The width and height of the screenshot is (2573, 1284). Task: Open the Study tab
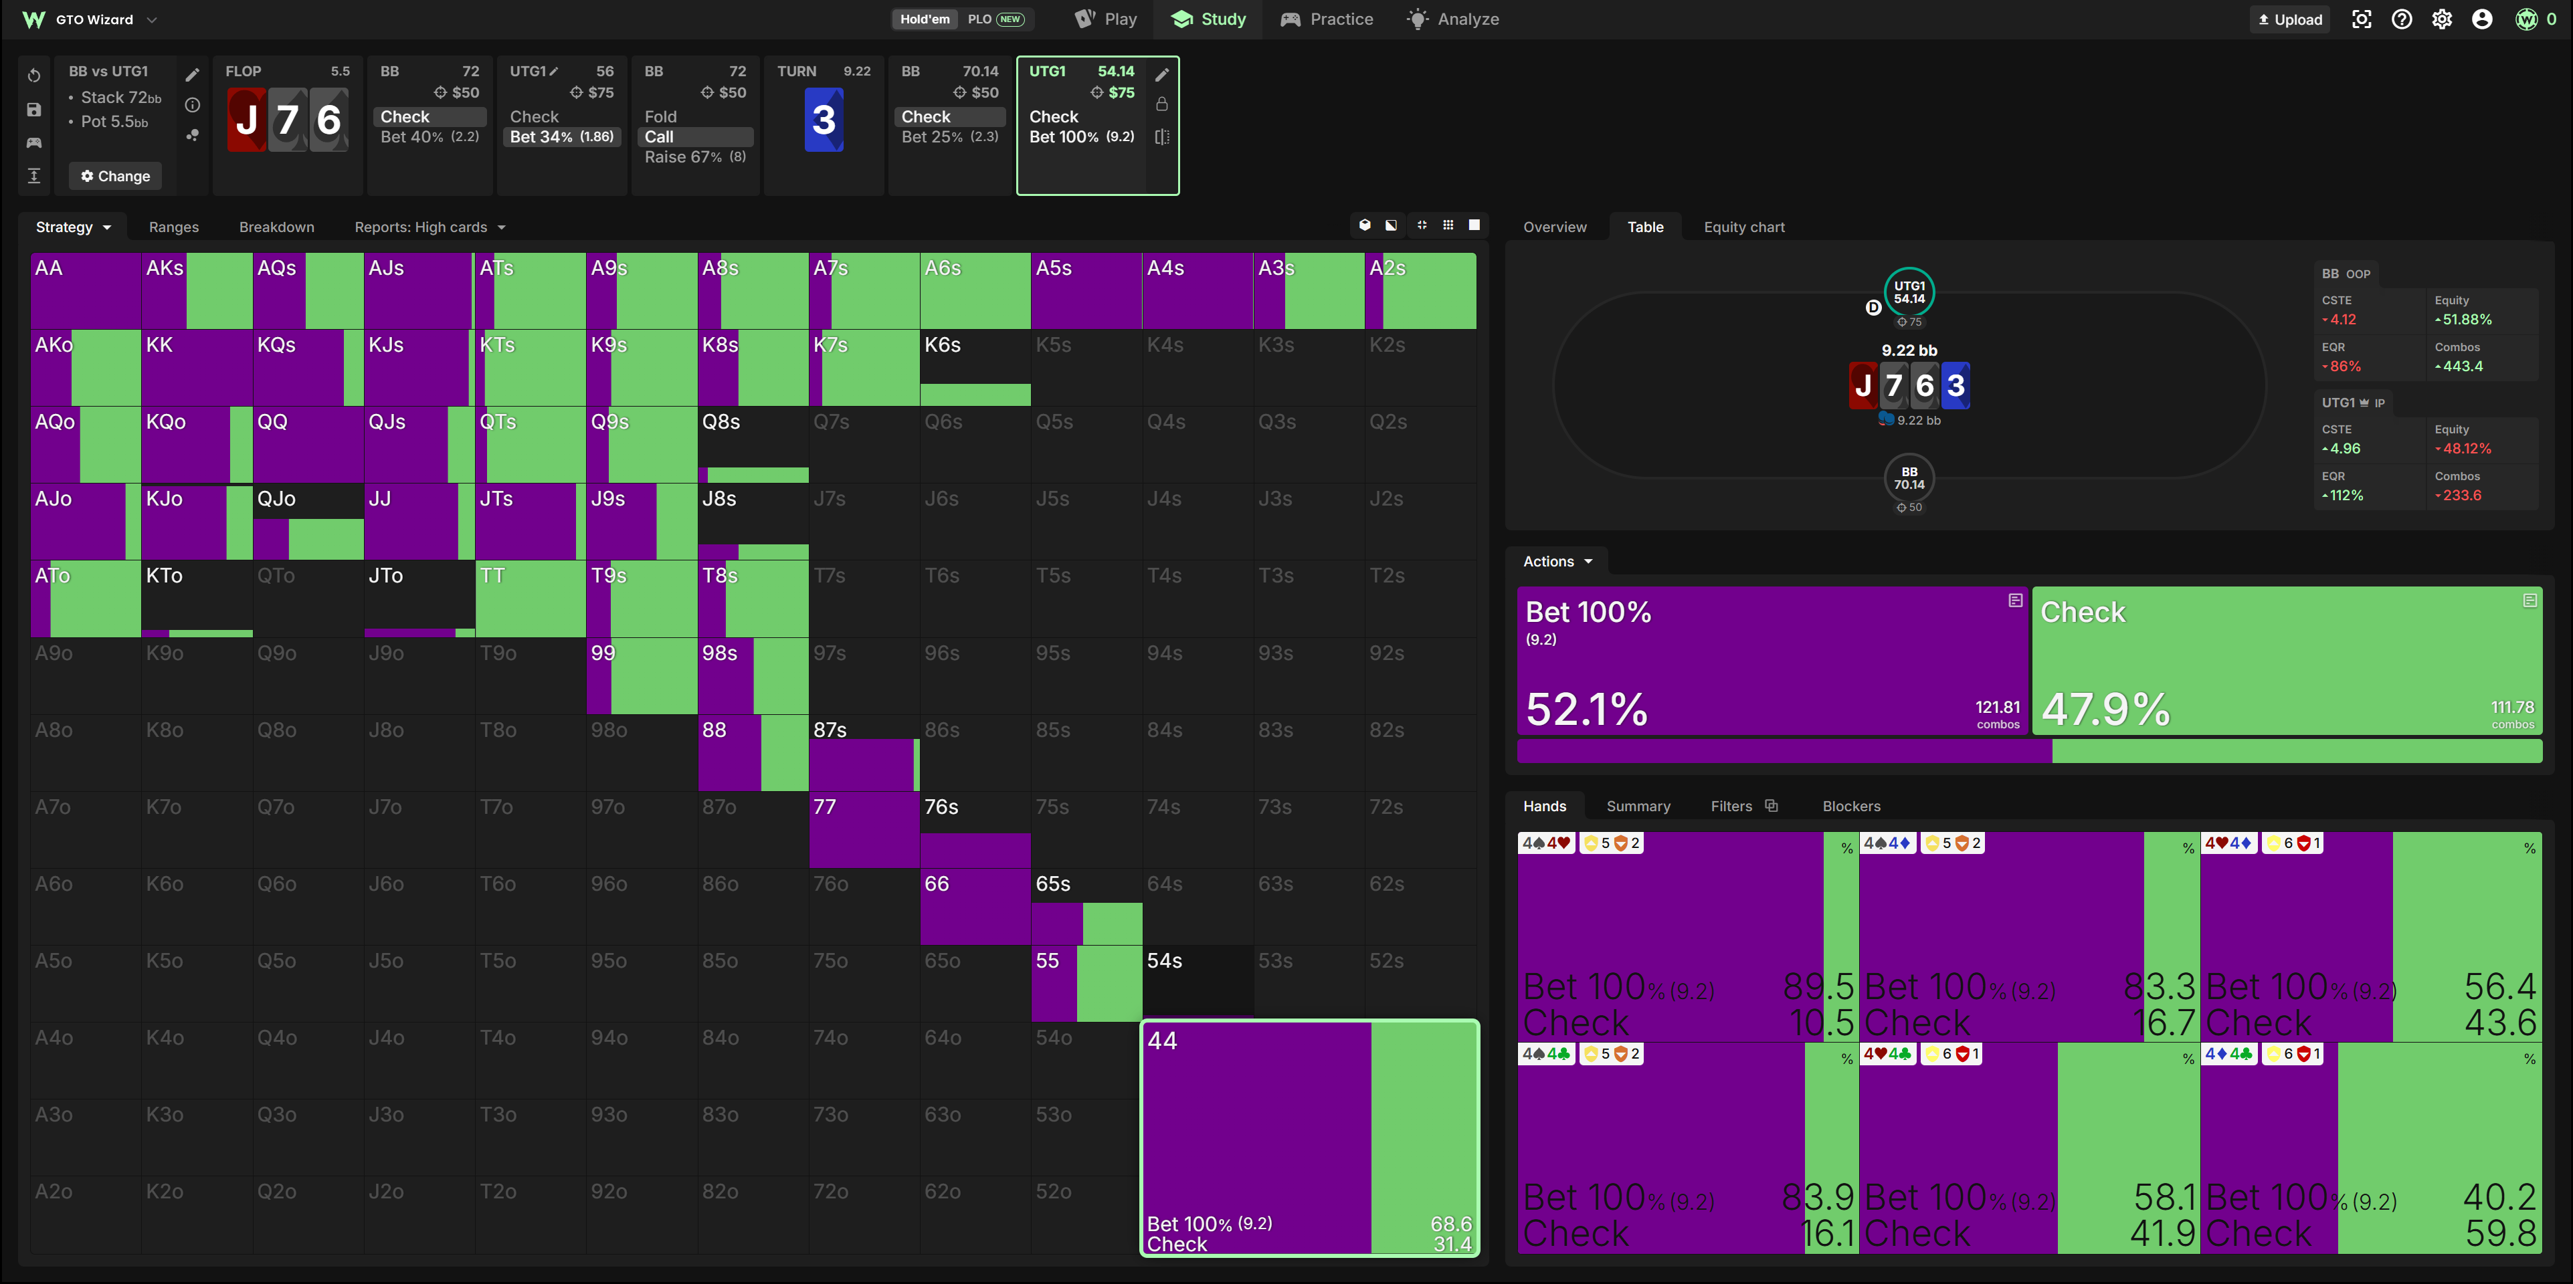tap(1209, 19)
